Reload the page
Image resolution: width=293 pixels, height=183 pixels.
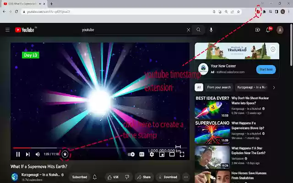click(16, 11)
